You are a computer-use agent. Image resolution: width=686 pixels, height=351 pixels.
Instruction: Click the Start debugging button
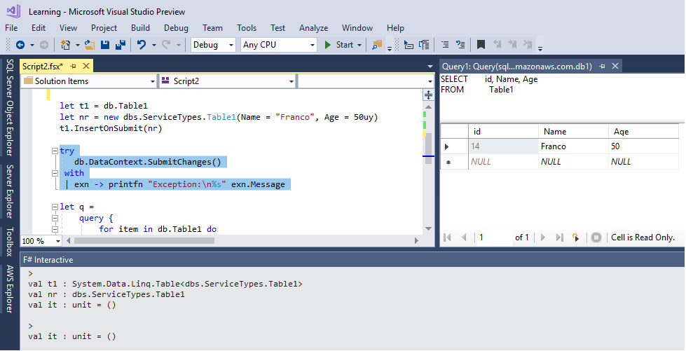340,45
